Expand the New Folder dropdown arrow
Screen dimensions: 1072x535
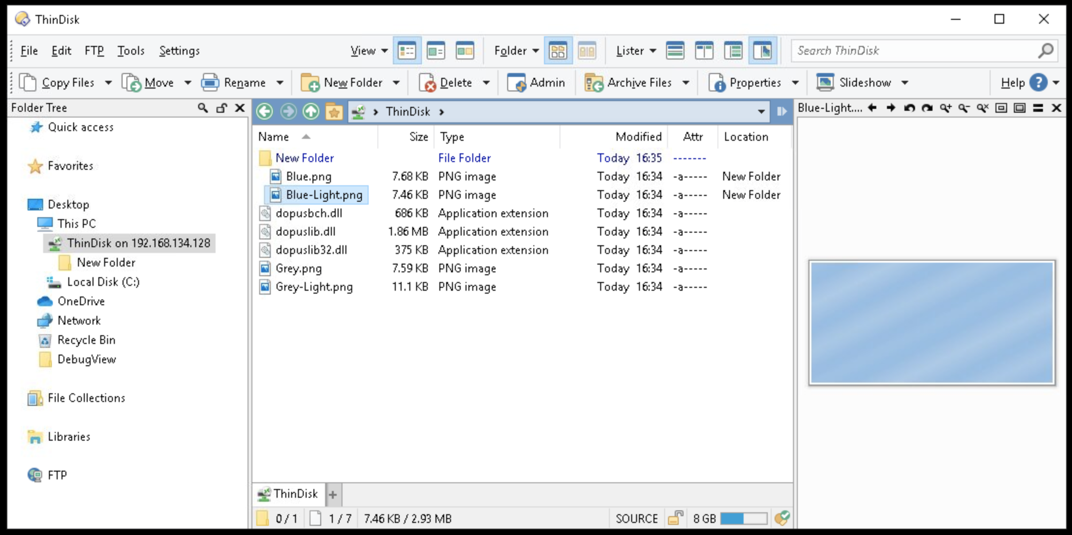[x=396, y=83]
